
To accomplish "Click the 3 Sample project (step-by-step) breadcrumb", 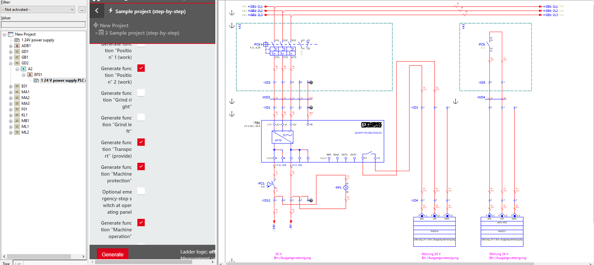I will click(142, 33).
